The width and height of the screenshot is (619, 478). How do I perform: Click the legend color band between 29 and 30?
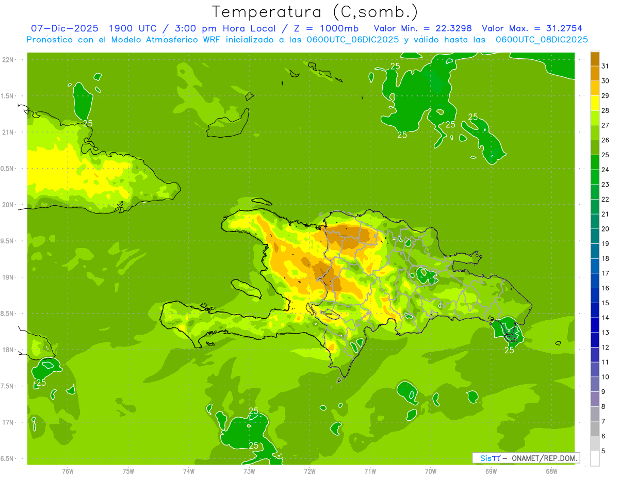(x=595, y=89)
